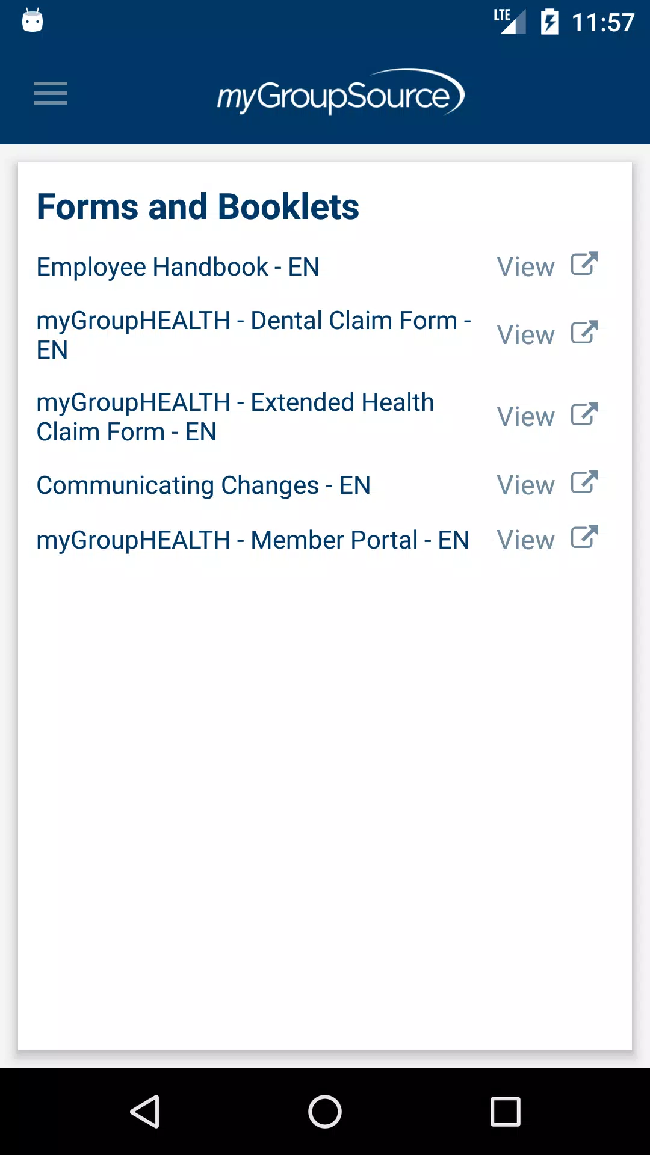Select the Communicating Changes - EN entry
The width and height of the screenshot is (650, 1155).
pyautogui.click(x=203, y=485)
